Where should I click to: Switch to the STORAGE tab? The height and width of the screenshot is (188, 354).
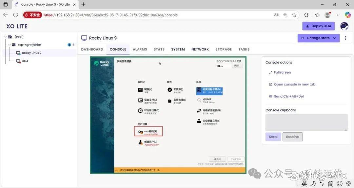point(224,49)
